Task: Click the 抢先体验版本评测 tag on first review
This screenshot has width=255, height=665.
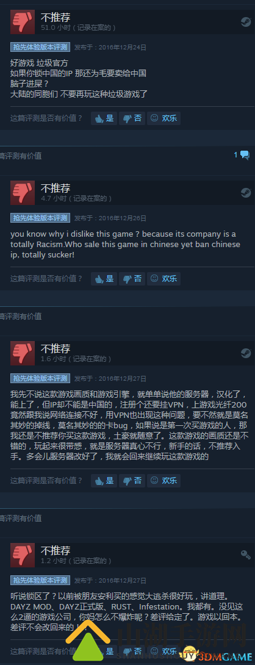Action: point(40,47)
